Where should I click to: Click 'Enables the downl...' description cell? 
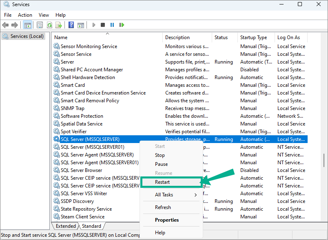(x=186, y=116)
